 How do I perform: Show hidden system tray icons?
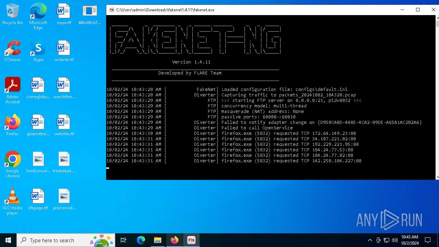pyautogui.click(x=370, y=240)
